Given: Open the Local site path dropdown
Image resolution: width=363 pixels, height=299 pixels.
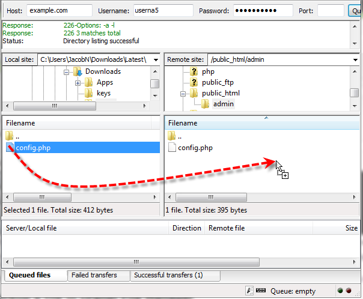Looking at the screenshot, I should [156, 60].
